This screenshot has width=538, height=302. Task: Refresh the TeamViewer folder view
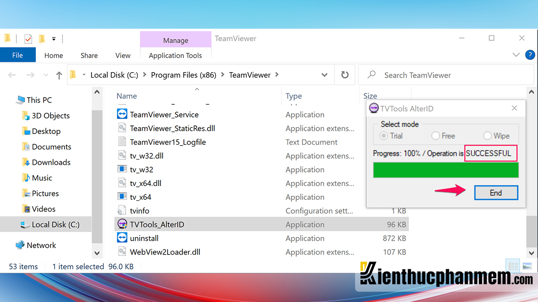pyautogui.click(x=345, y=75)
